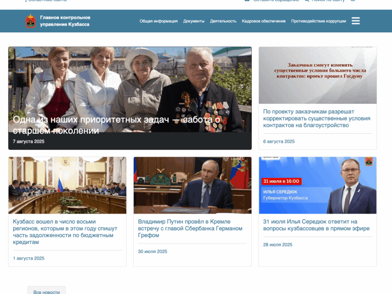The image size is (392, 294).
Task: Click the Илья Середюк broadcast banner image
Action: pyautogui.click(x=318, y=185)
